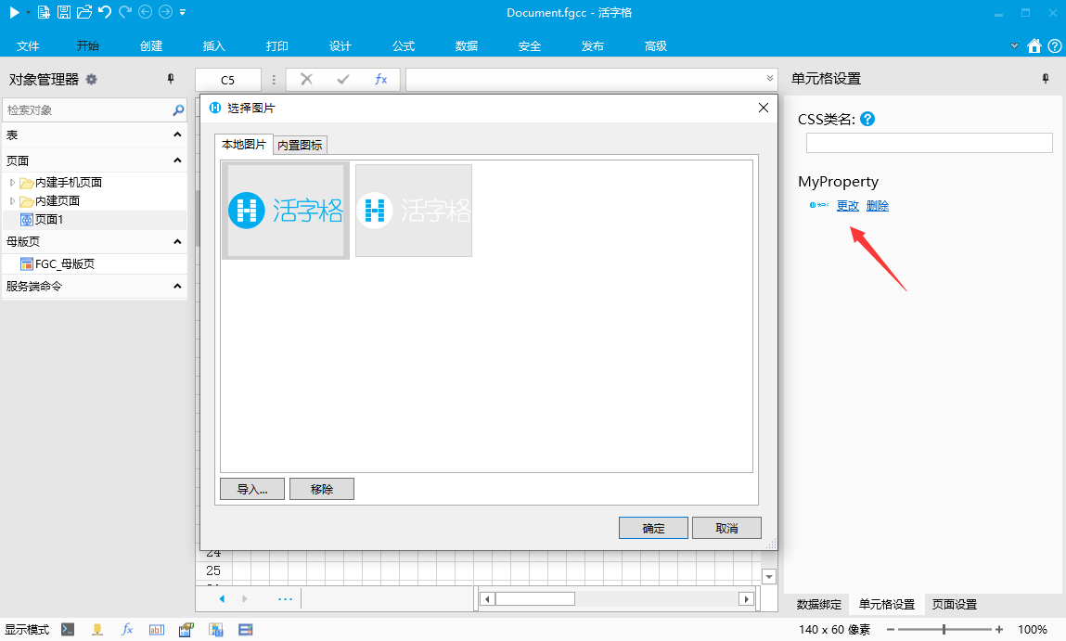This screenshot has height=641, width=1066.
Task: Open the 安全 ribbon tab
Action: pyautogui.click(x=530, y=45)
